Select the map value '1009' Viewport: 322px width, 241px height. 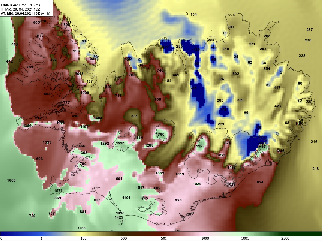[85, 93]
